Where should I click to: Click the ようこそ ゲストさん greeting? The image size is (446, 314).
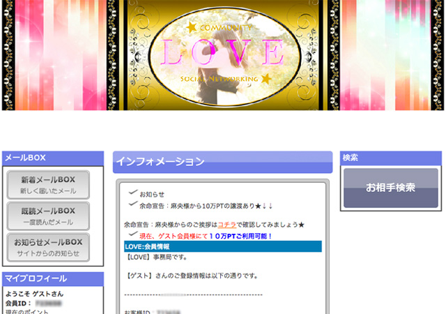pyautogui.click(x=34, y=294)
